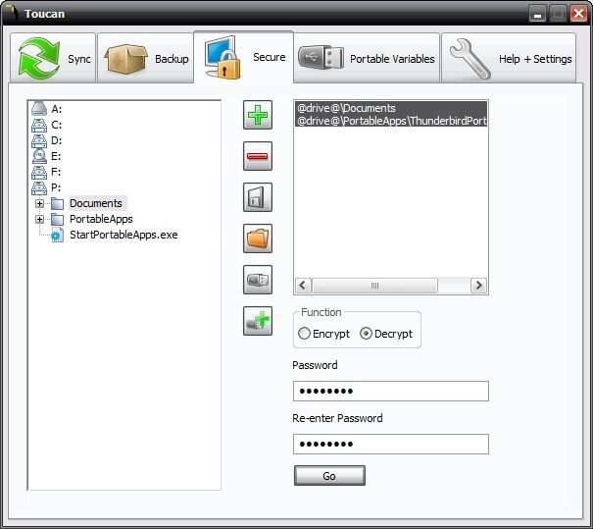The width and height of the screenshot is (593, 529).
Task: Select the A: label in the tree
Action: coord(56,110)
